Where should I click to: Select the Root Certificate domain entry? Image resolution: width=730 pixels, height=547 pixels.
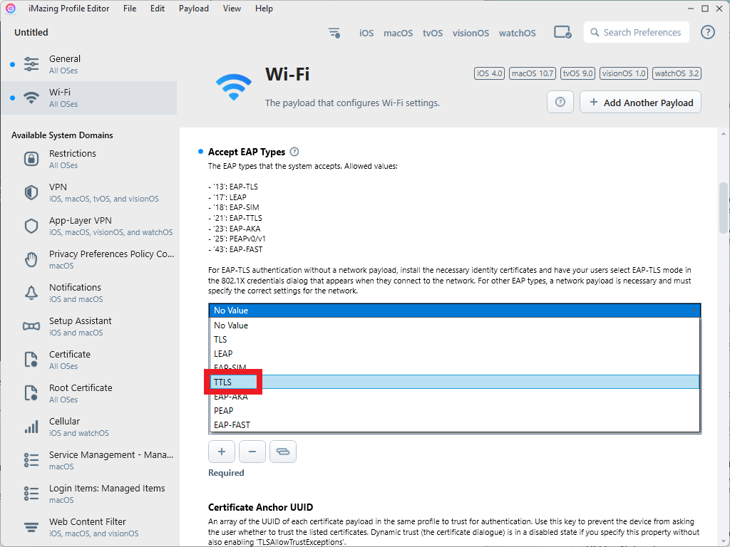coord(89,393)
